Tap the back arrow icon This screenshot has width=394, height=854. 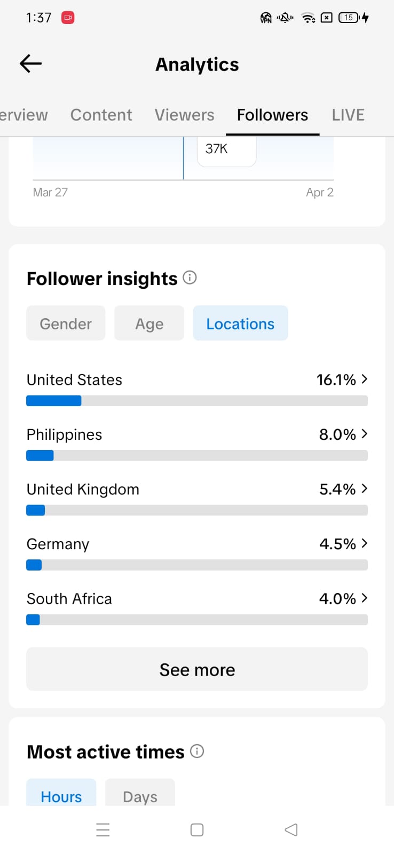[x=30, y=64]
